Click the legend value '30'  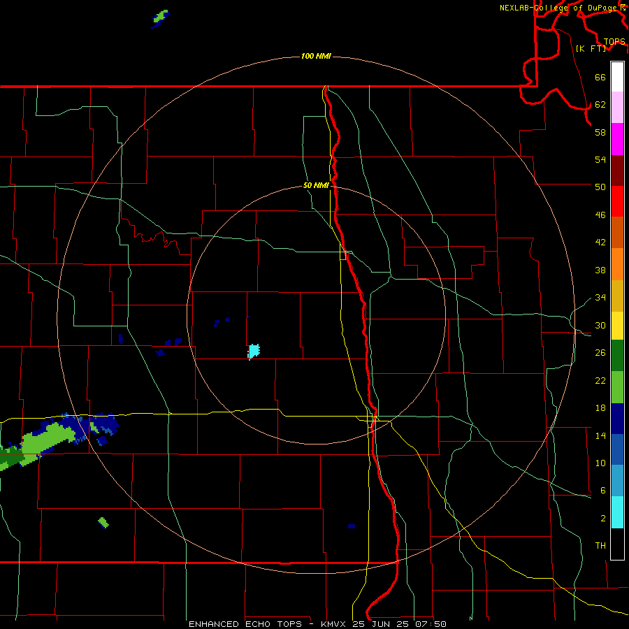coord(600,325)
